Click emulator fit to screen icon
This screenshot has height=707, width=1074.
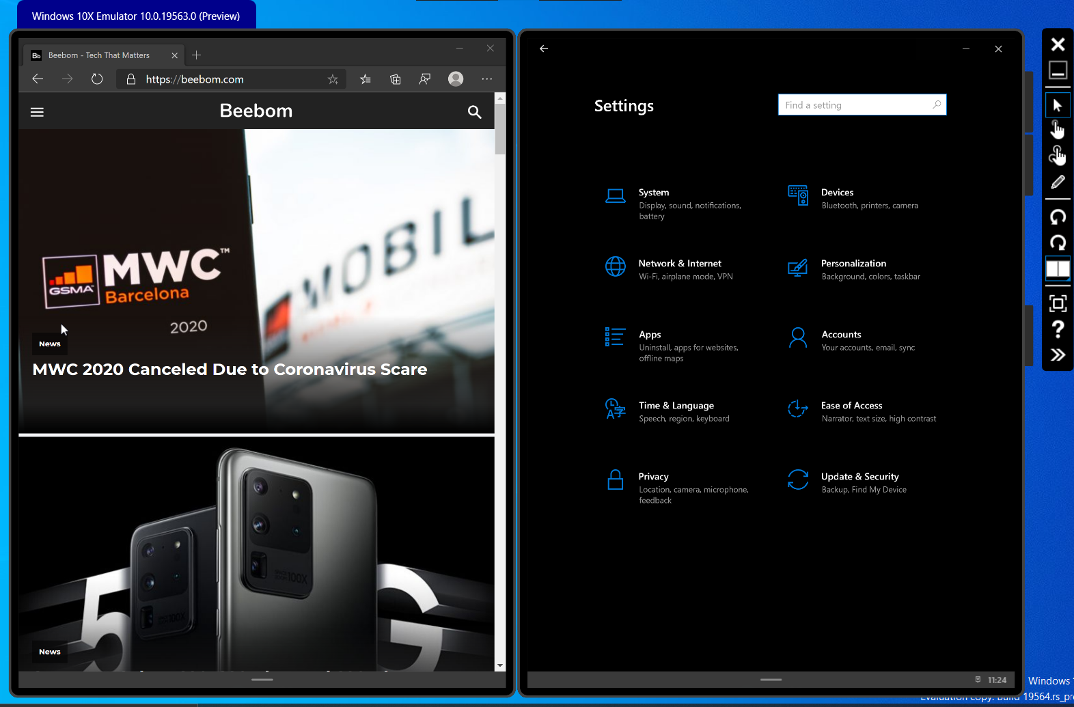coord(1058,303)
